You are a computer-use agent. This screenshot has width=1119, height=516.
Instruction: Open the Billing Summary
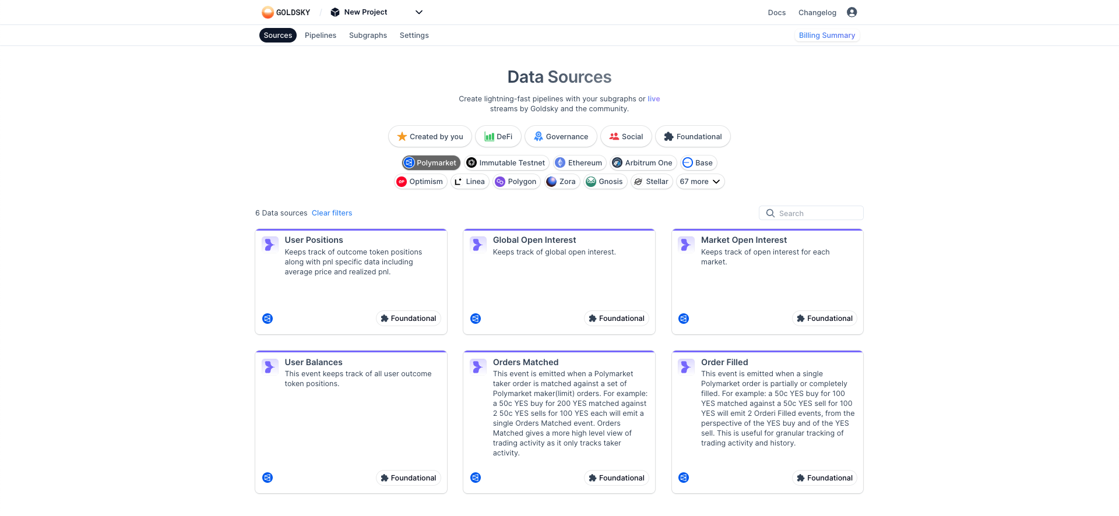(x=827, y=35)
